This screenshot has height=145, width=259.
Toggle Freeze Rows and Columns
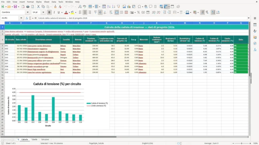coord(166,7)
